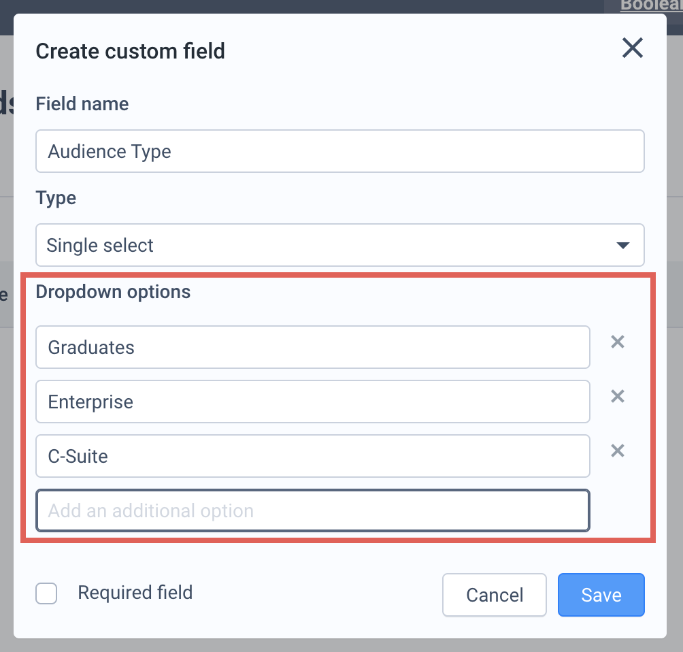Click the Required field label text

tap(135, 593)
